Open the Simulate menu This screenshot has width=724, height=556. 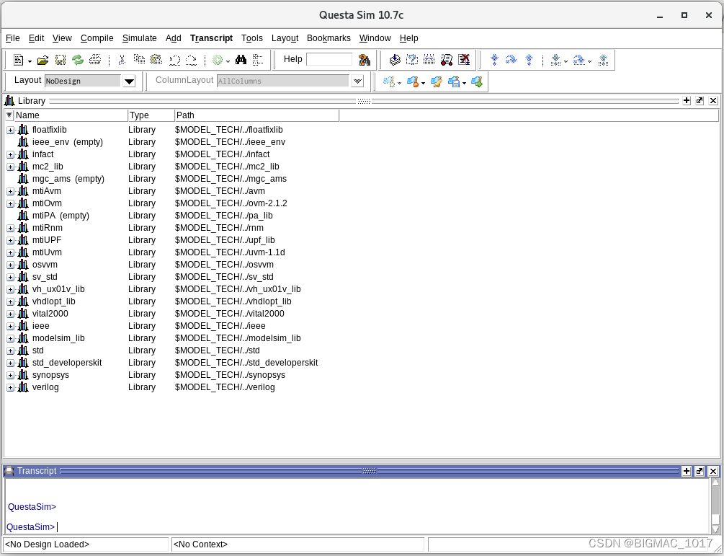pyautogui.click(x=140, y=38)
